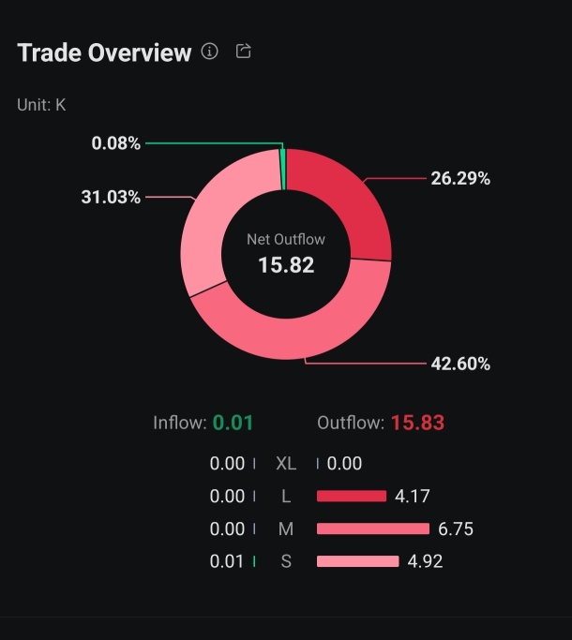Tap the Outflow 15.83 red total
572x640 pixels.
[x=417, y=423]
